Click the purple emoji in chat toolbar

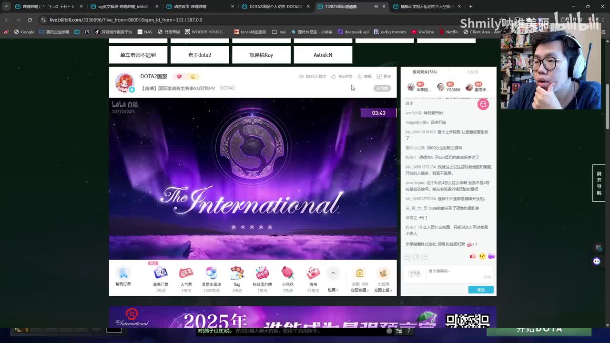pos(491,256)
